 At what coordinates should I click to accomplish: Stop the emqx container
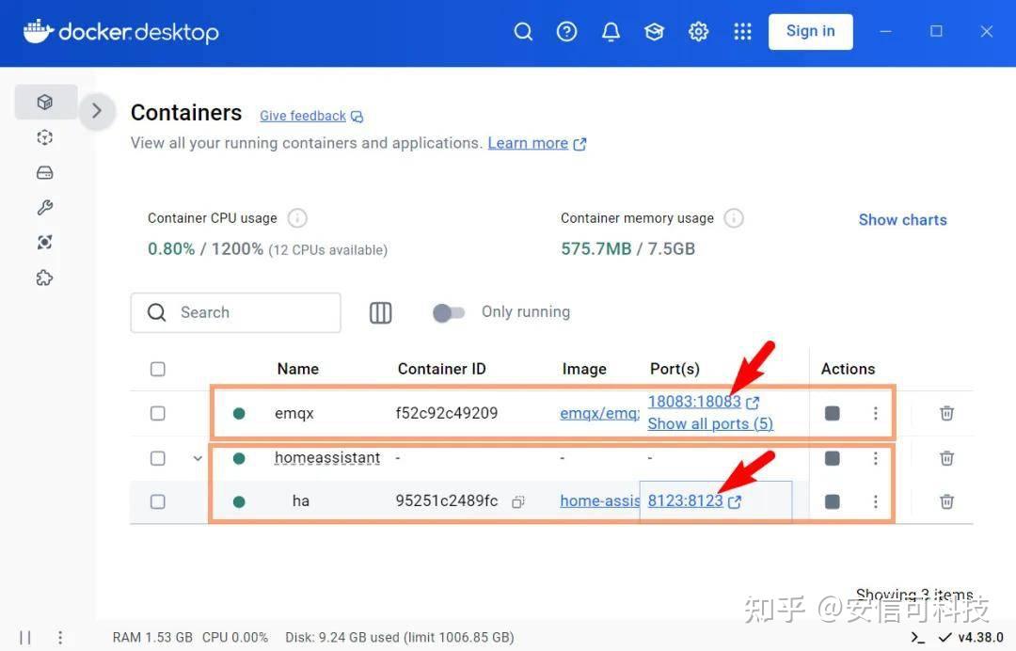pyautogui.click(x=833, y=413)
